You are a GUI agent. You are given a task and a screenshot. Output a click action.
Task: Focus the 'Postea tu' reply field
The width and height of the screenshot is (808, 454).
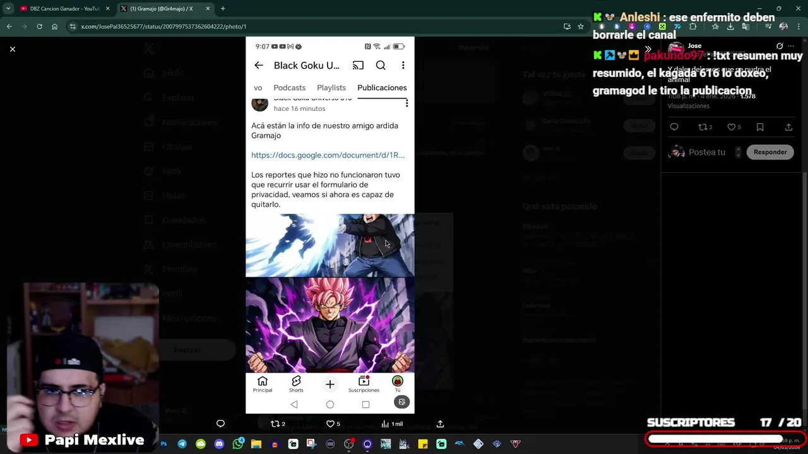coord(707,152)
